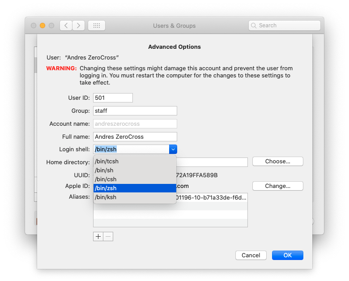This screenshot has width=349, height=281.
Task: Click the UUID value ending 72A19FFA589B
Action: pyautogui.click(x=197, y=175)
